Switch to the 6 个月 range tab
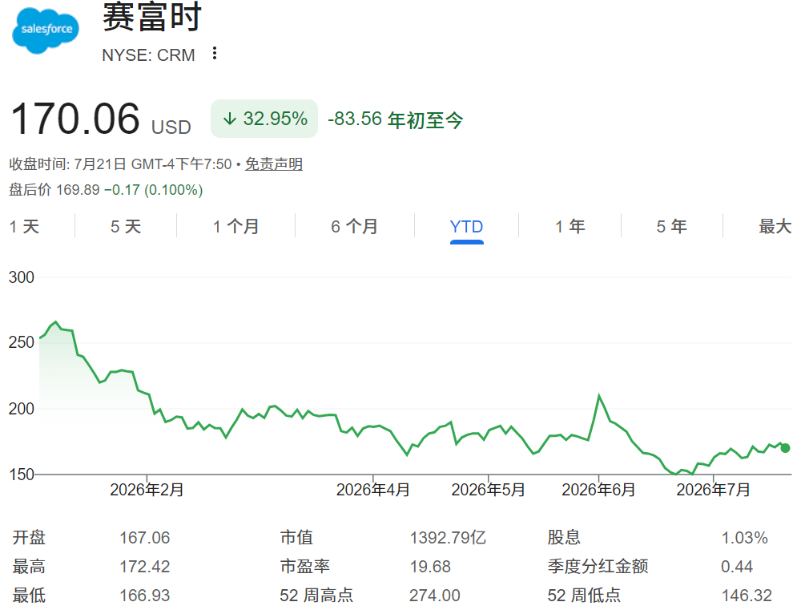 click(354, 226)
